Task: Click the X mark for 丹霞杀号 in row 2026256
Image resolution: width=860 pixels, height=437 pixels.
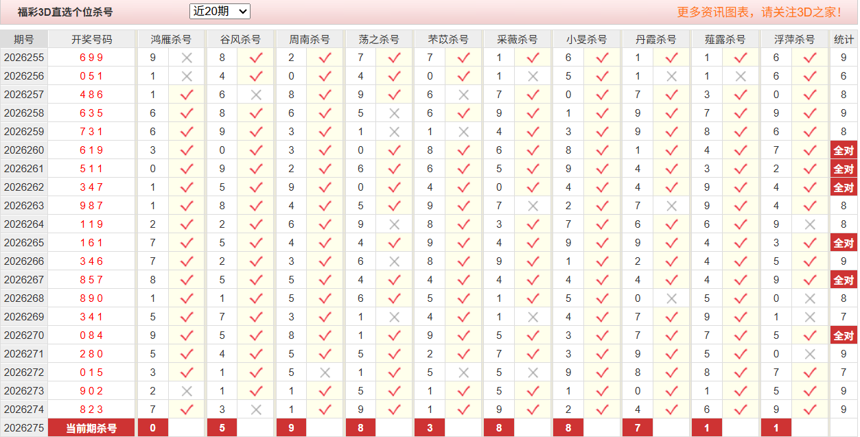Action: (x=672, y=76)
